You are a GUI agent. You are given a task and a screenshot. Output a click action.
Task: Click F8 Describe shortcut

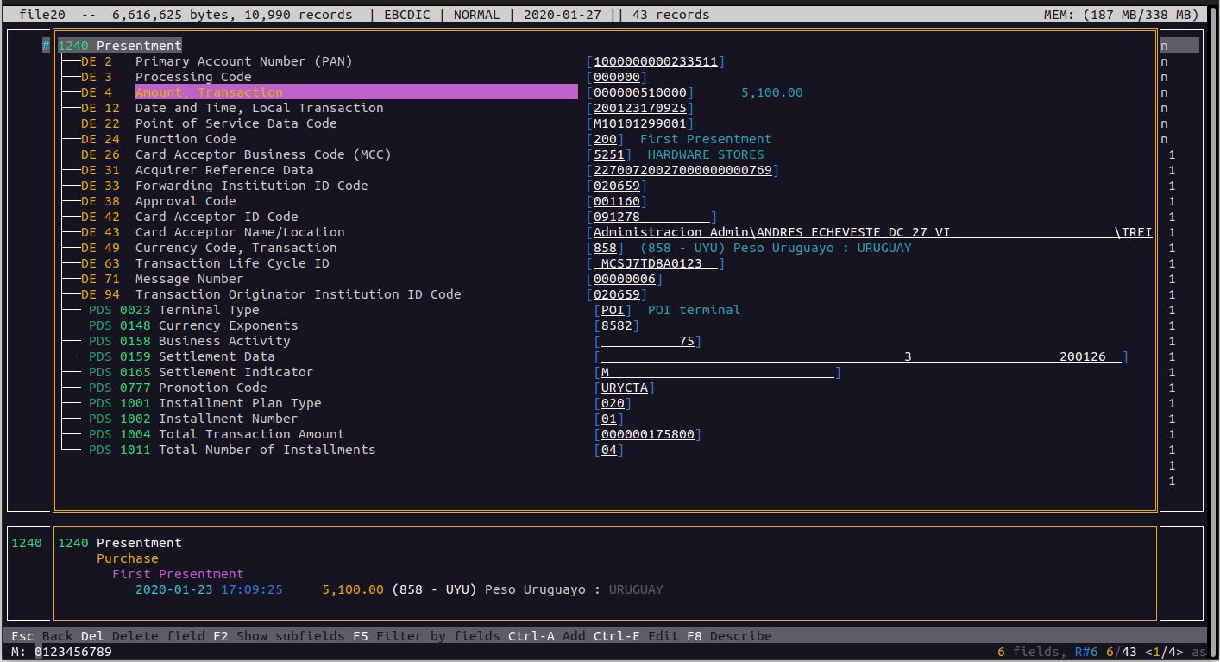pyautogui.click(x=729, y=636)
